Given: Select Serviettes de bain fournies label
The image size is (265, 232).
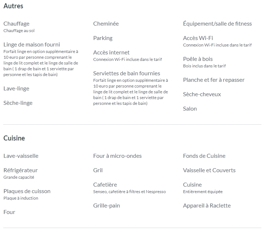Looking at the screenshot, I should click(127, 73).
